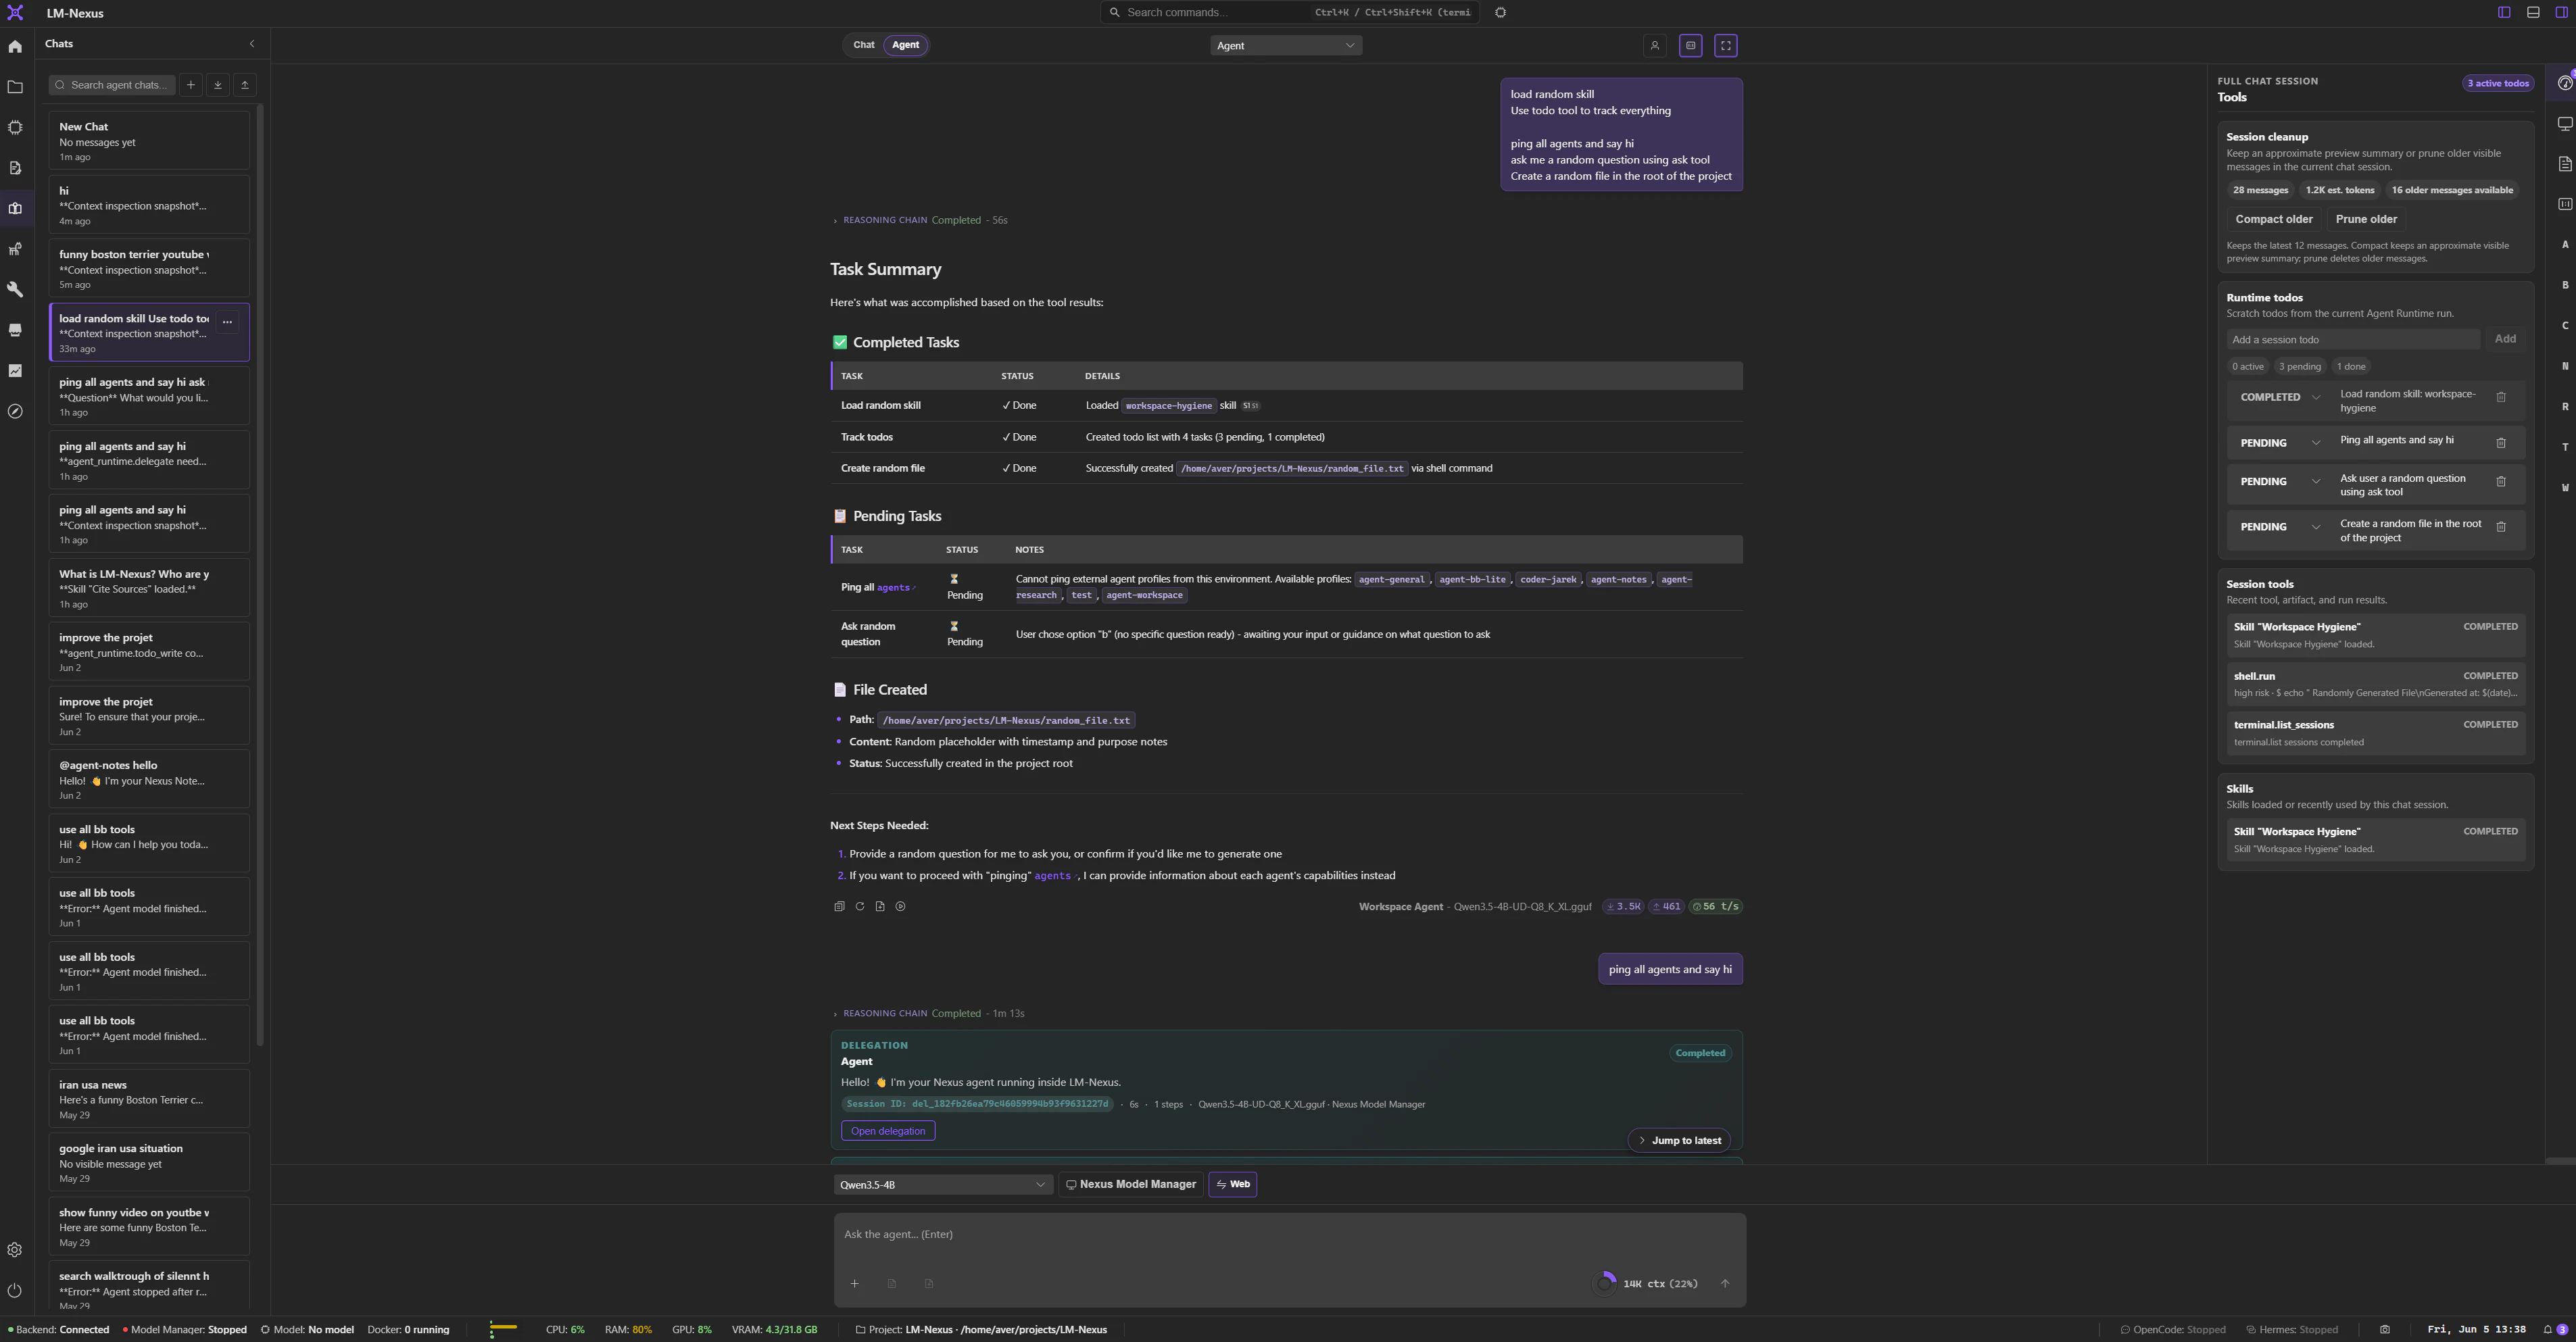Open the llama icon in left sidebar
This screenshot has width=2576, height=1342.
pyautogui.click(x=15, y=249)
